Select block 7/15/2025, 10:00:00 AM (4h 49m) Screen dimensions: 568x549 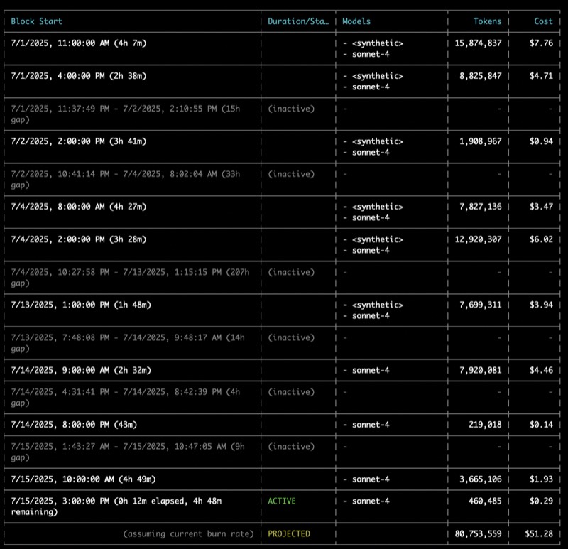coord(83,479)
